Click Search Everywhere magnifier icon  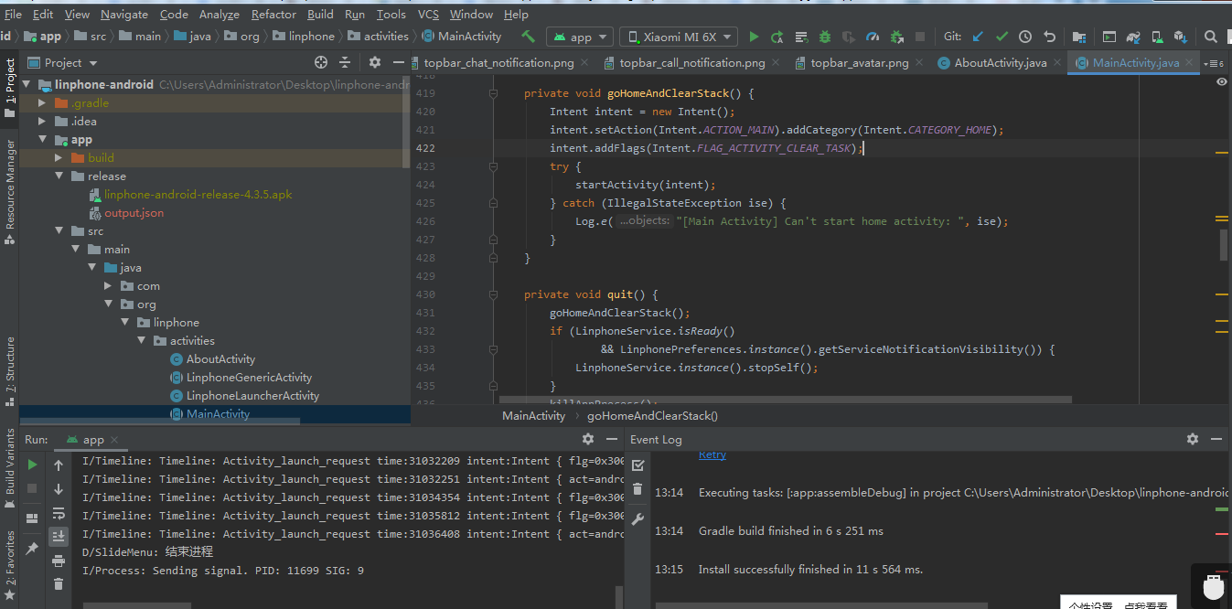pyautogui.click(x=1210, y=37)
